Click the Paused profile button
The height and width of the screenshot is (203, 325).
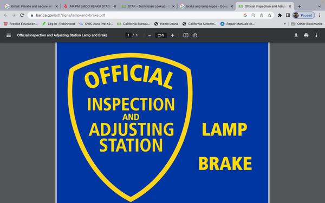304,15
